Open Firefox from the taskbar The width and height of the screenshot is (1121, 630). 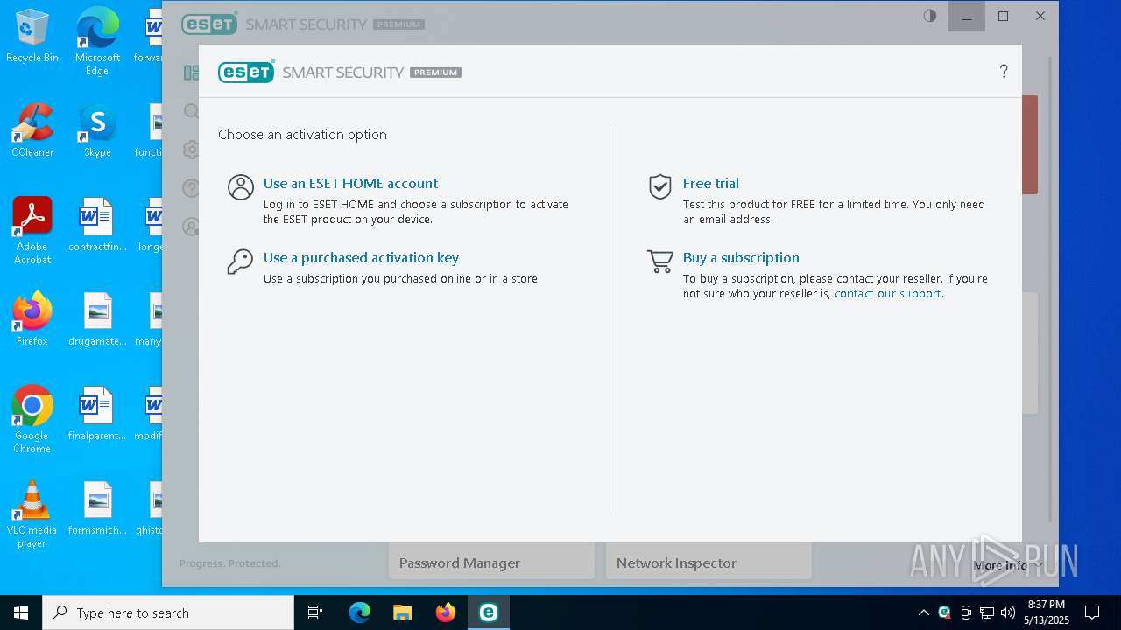446,612
